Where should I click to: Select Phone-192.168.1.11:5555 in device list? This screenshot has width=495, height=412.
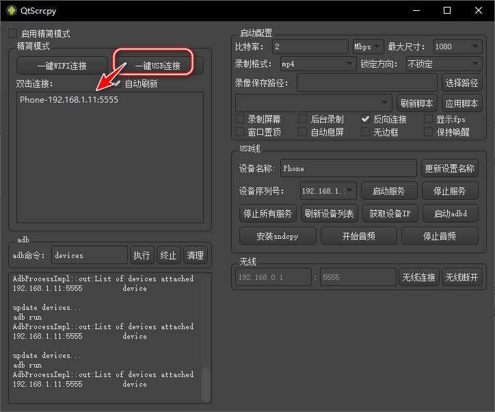[68, 100]
